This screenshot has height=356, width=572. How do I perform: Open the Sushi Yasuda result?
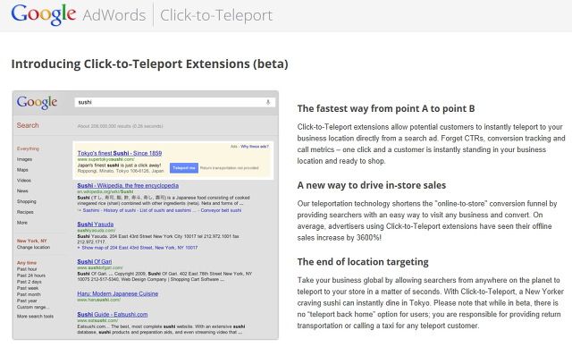(96, 225)
